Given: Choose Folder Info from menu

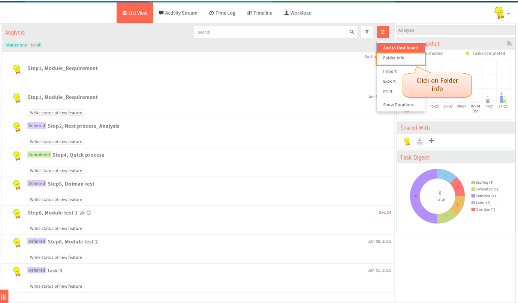Looking at the screenshot, I should pyautogui.click(x=401, y=59).
